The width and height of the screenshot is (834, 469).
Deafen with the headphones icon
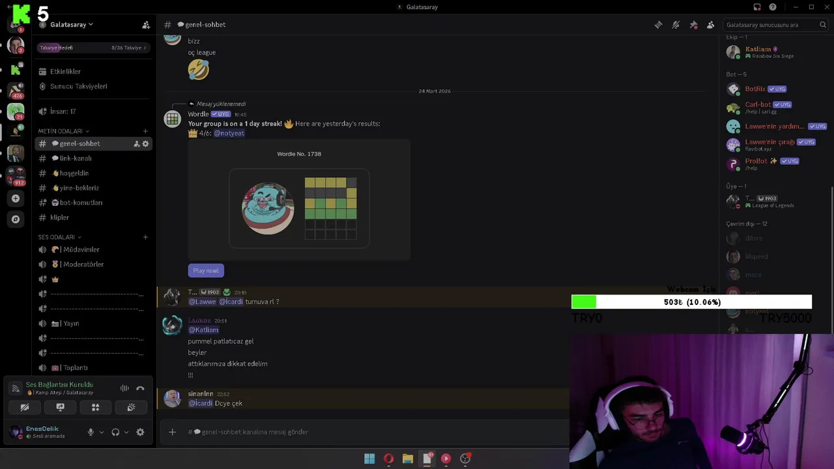[x=115, y=433]
